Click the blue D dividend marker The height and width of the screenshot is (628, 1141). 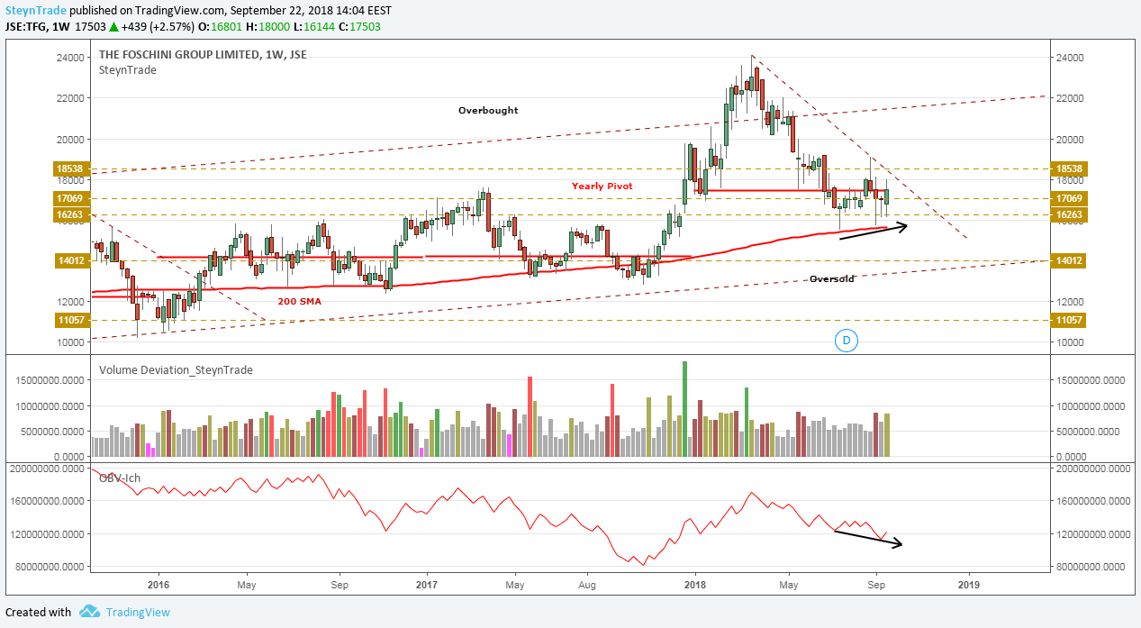[x=846, y=340]
